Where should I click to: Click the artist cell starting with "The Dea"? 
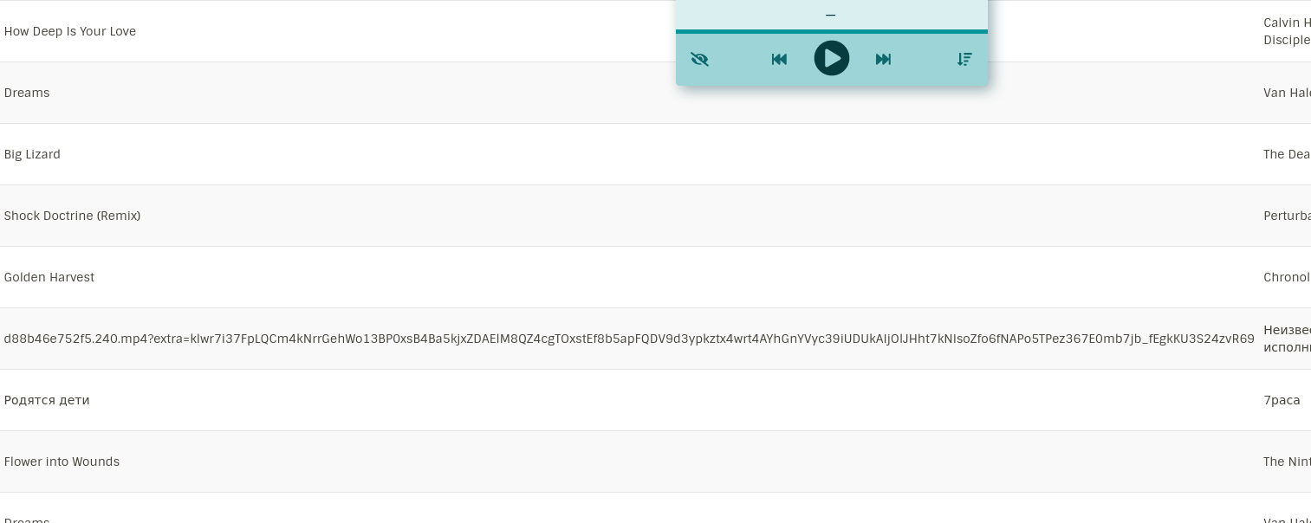coord(1287,154)
